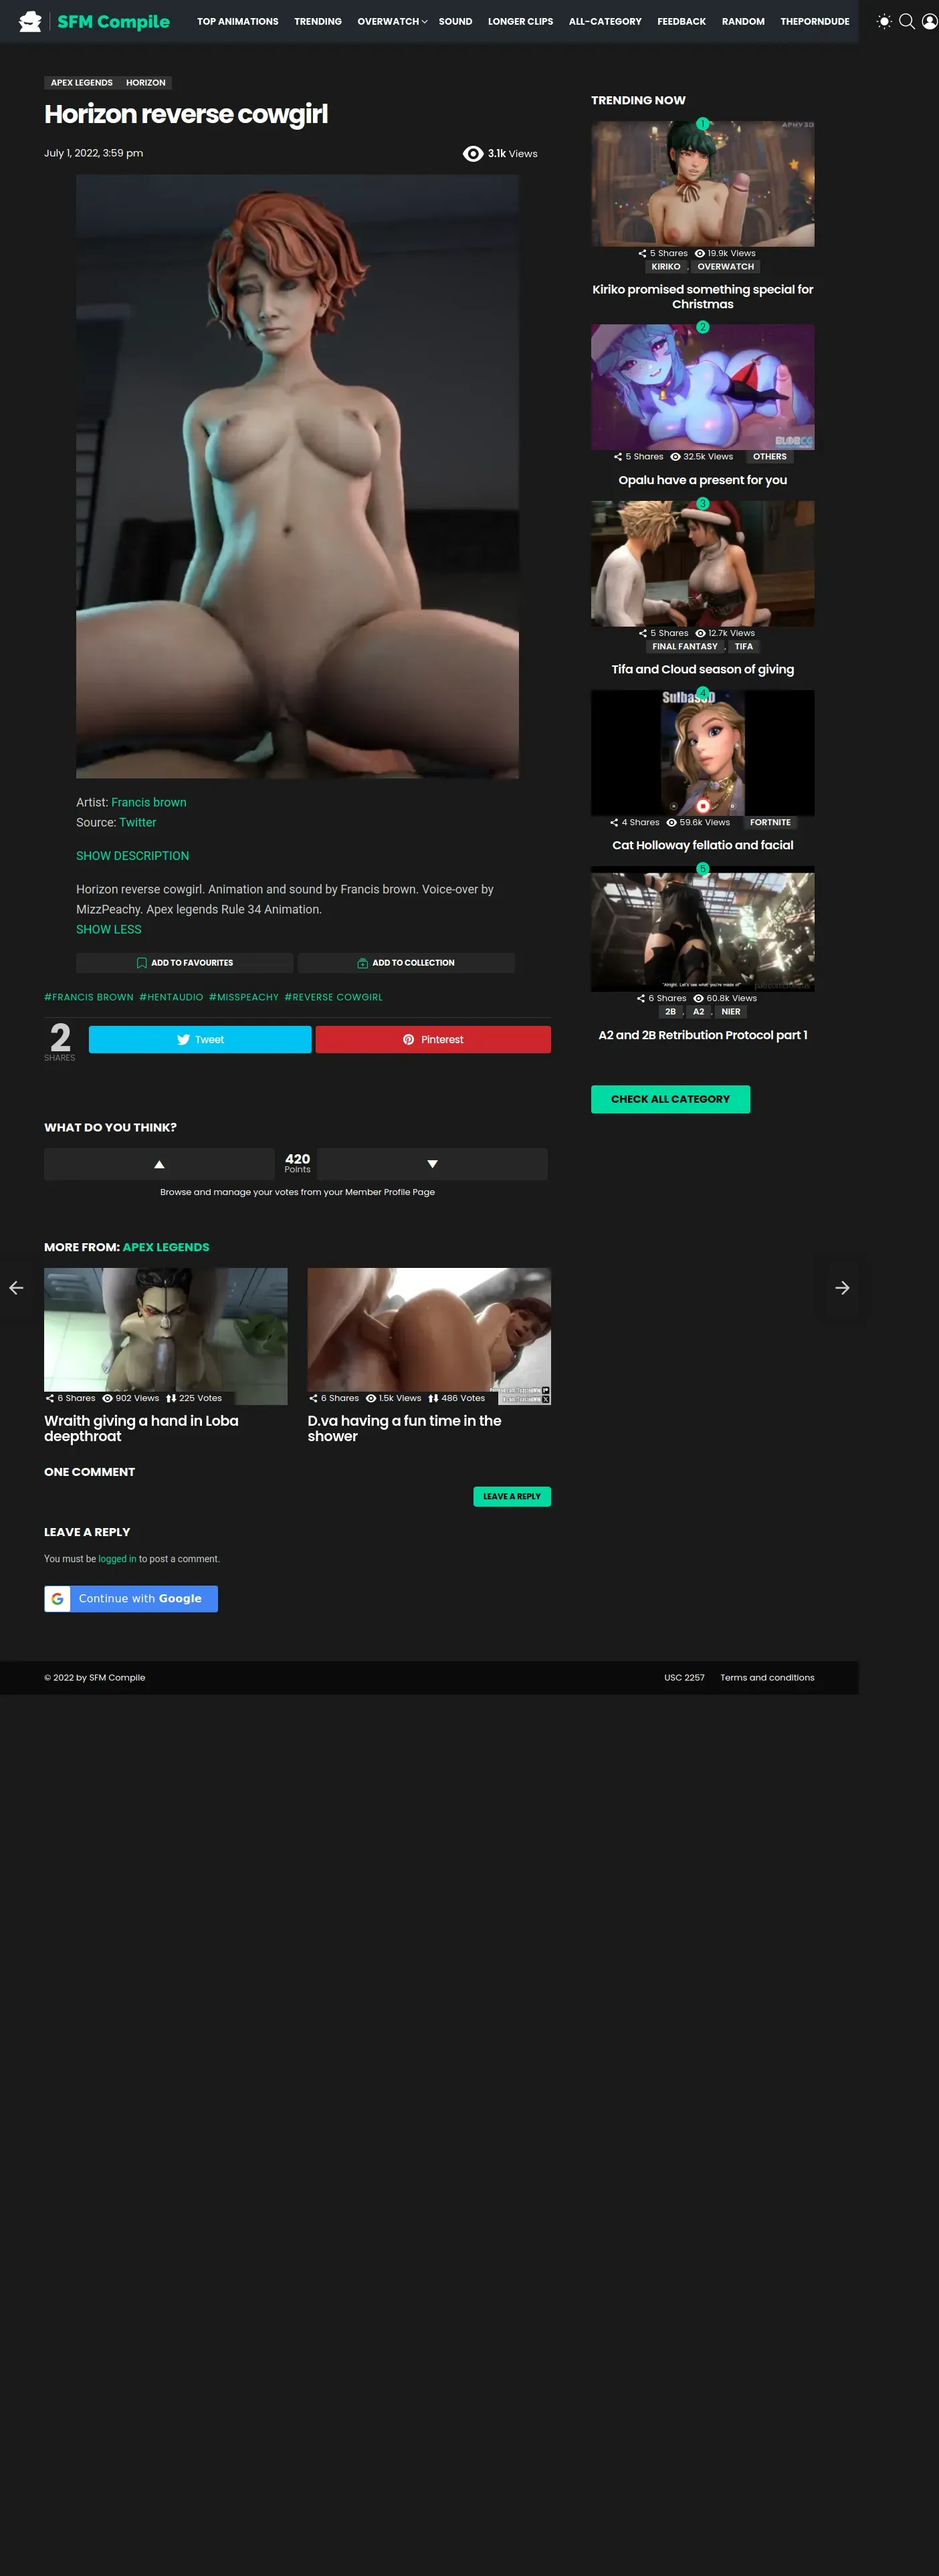Open Terms and conditions footer link
Image resolution: width=939 pixels, height=2576 pixels.
click(767, 1678)
